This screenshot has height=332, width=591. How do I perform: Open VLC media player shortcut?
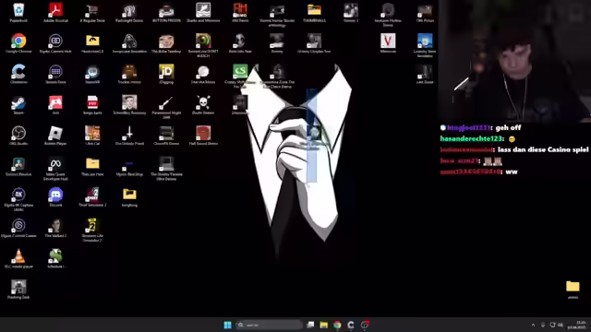click(x=18, y=258)
